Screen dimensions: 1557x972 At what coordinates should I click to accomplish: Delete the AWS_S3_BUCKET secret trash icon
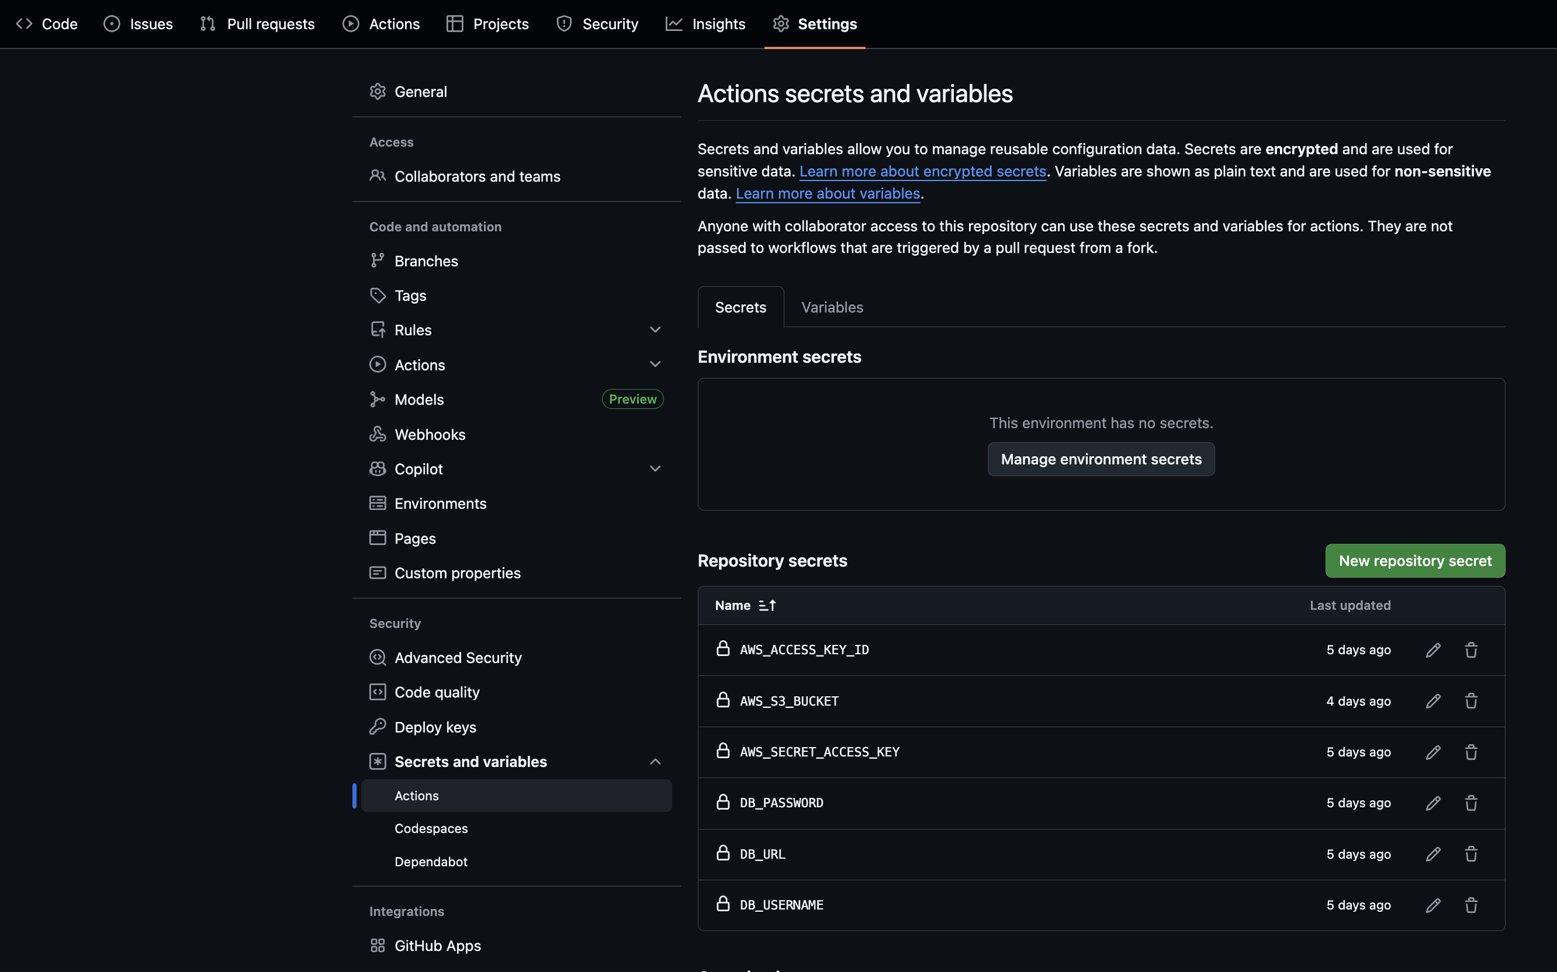1471,701
